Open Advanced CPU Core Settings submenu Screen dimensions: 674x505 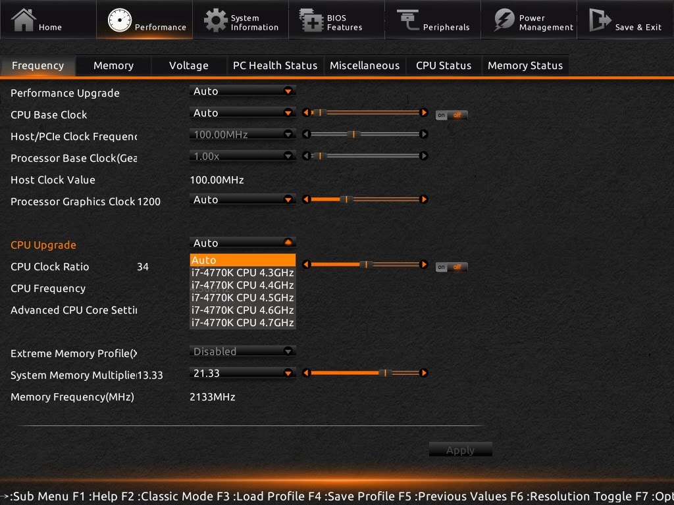click(x=74, y=310)
